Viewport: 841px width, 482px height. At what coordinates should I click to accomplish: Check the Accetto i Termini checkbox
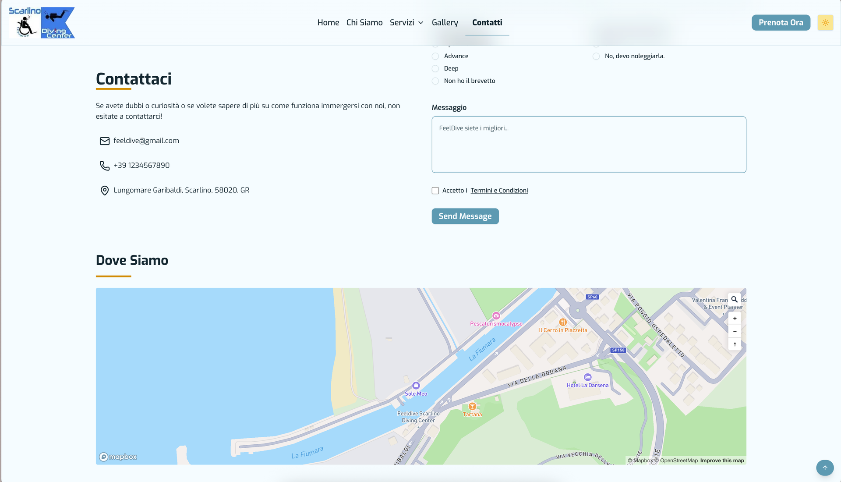pos(435,191)
